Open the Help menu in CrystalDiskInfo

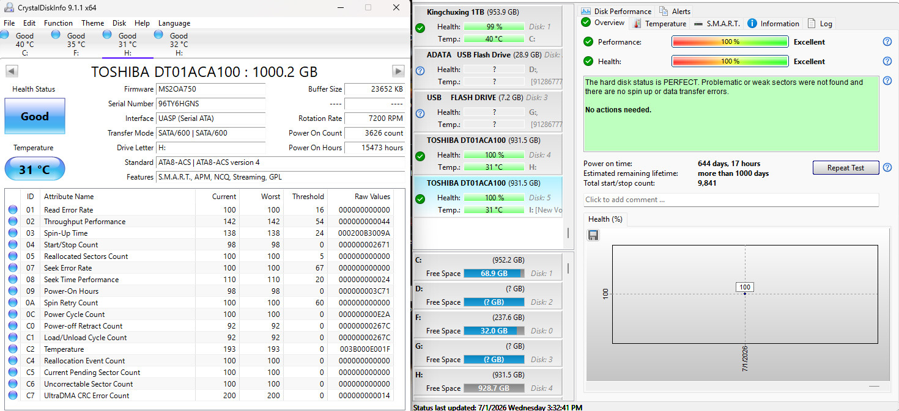click(x=142, y=23)
